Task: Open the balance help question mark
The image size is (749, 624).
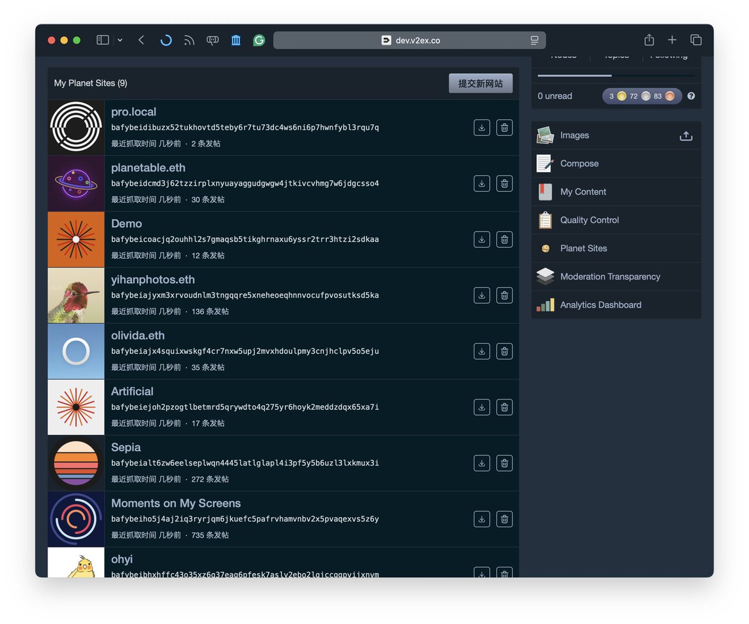Action: coord(691,96)
